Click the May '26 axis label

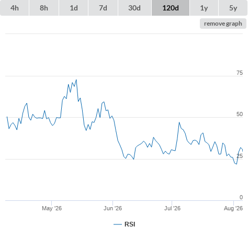[x=52, y=208]
